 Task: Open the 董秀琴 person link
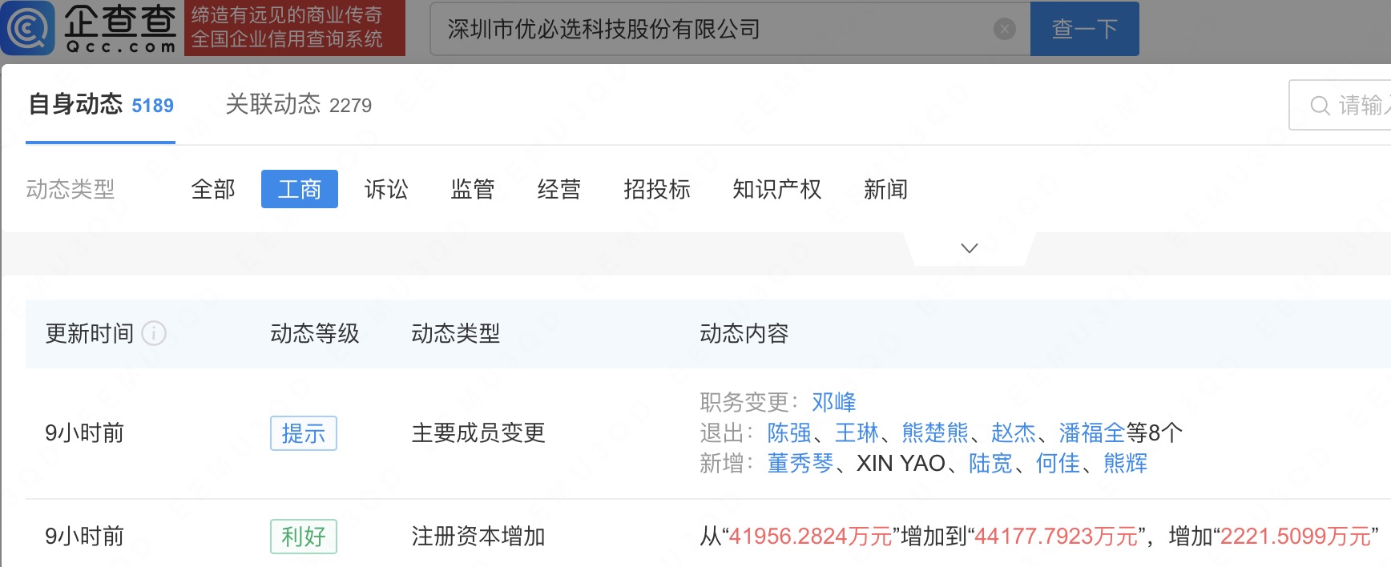click(x=800, y=463)
